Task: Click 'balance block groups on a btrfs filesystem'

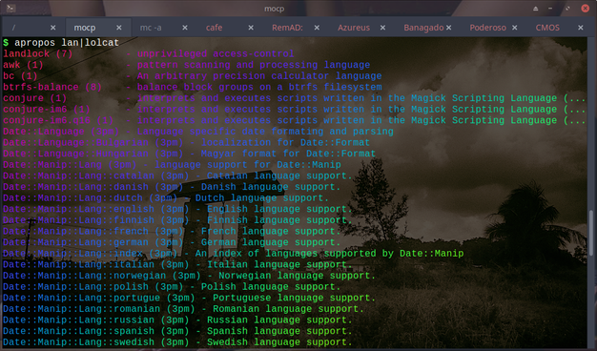Action: (x=259, y=87)
